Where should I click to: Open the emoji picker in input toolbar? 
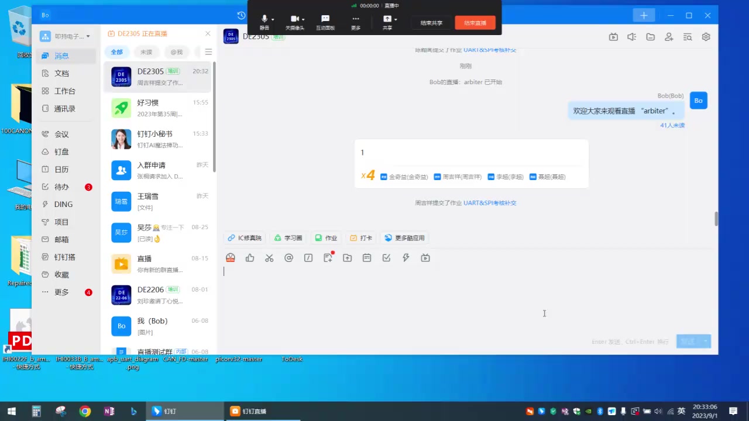pos(231,258)
